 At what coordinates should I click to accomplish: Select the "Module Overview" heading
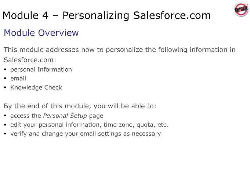(41, 33)
